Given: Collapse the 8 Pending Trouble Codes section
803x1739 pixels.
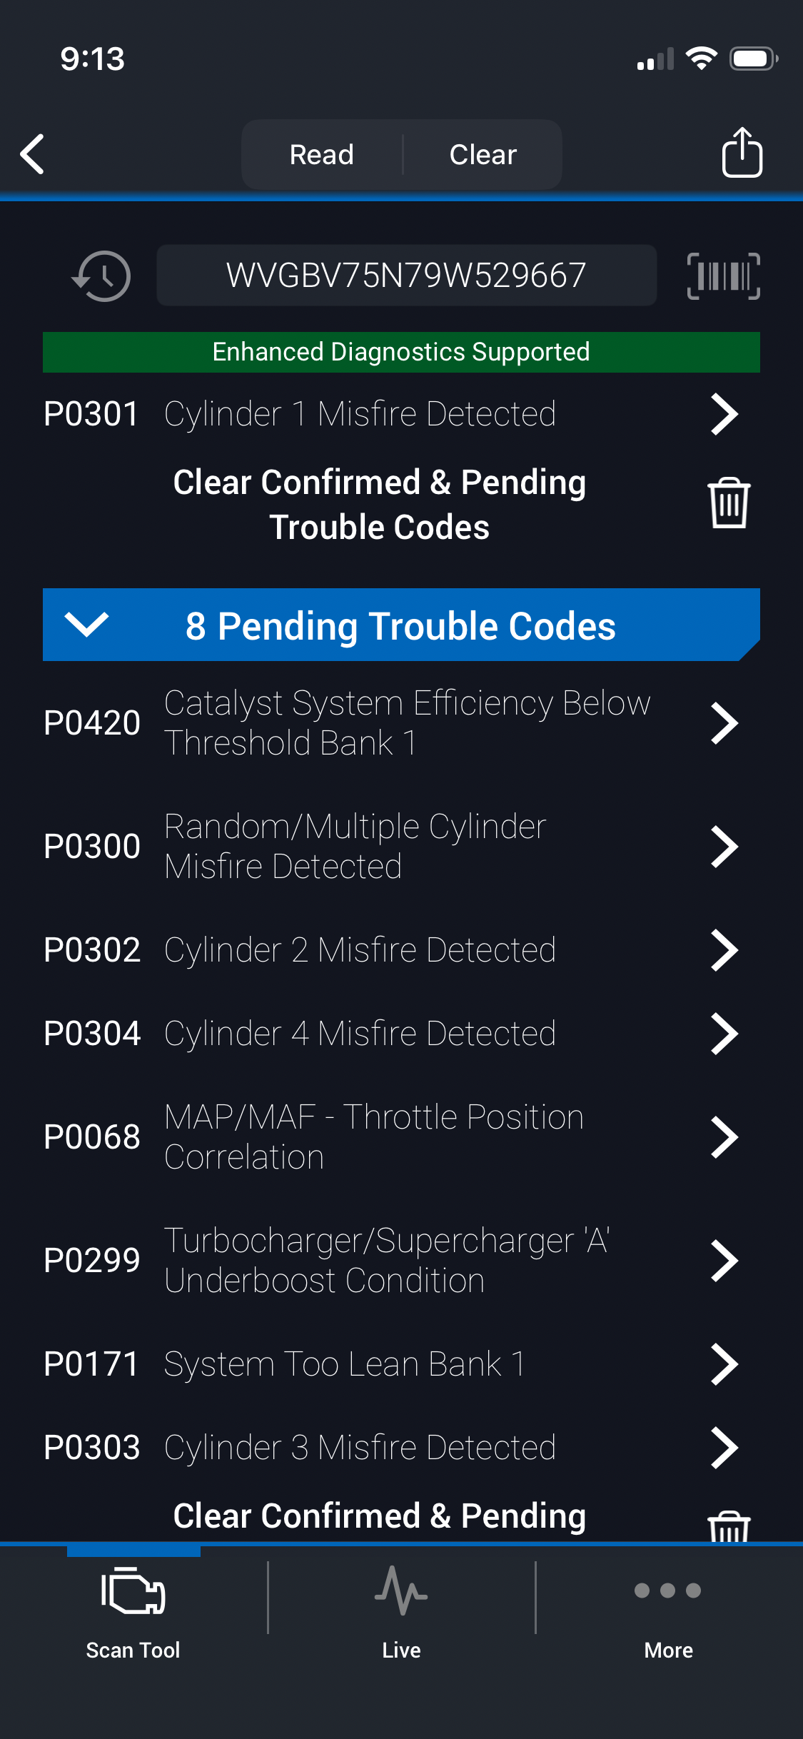Looking at the screenshot, I should coord(87,625).
